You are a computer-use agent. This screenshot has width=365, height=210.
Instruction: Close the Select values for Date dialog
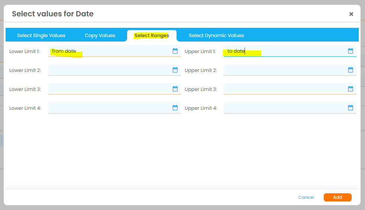(x=351, y=14)
